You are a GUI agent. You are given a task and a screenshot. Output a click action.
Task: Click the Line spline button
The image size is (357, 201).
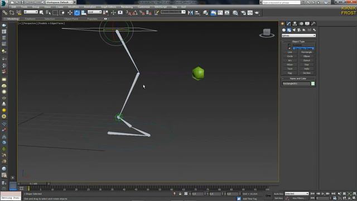(x=290, y=52)
